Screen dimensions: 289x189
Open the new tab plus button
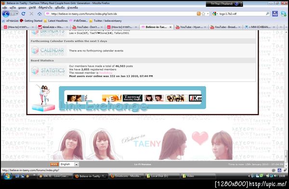[x=281, y=27]
